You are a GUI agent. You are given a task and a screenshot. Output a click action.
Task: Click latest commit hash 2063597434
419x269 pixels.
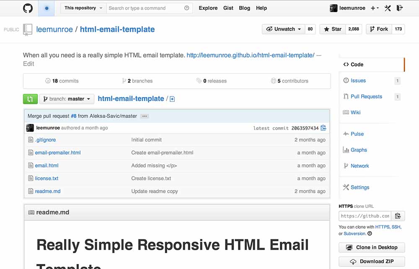pos(305,128)
